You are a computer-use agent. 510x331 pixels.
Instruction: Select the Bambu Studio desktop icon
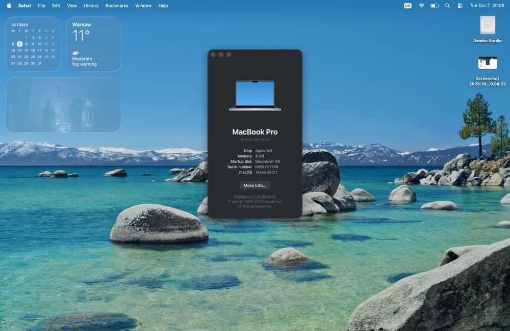[487, 29]
